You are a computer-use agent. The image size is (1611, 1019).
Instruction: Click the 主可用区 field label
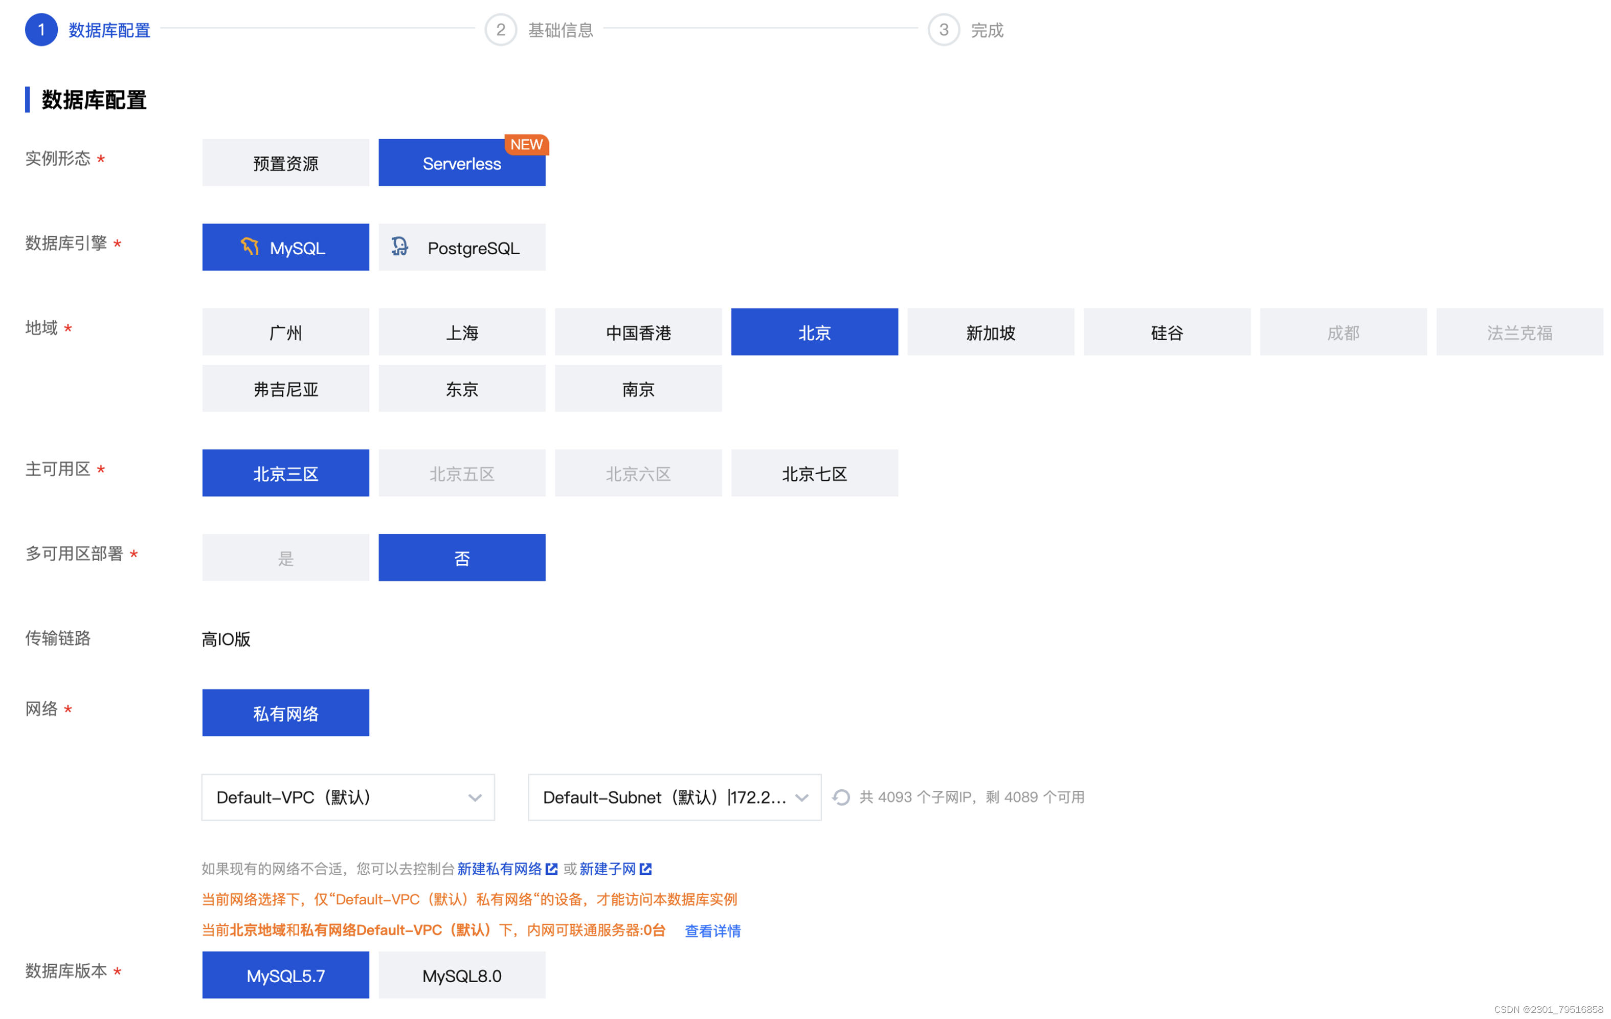57,469
